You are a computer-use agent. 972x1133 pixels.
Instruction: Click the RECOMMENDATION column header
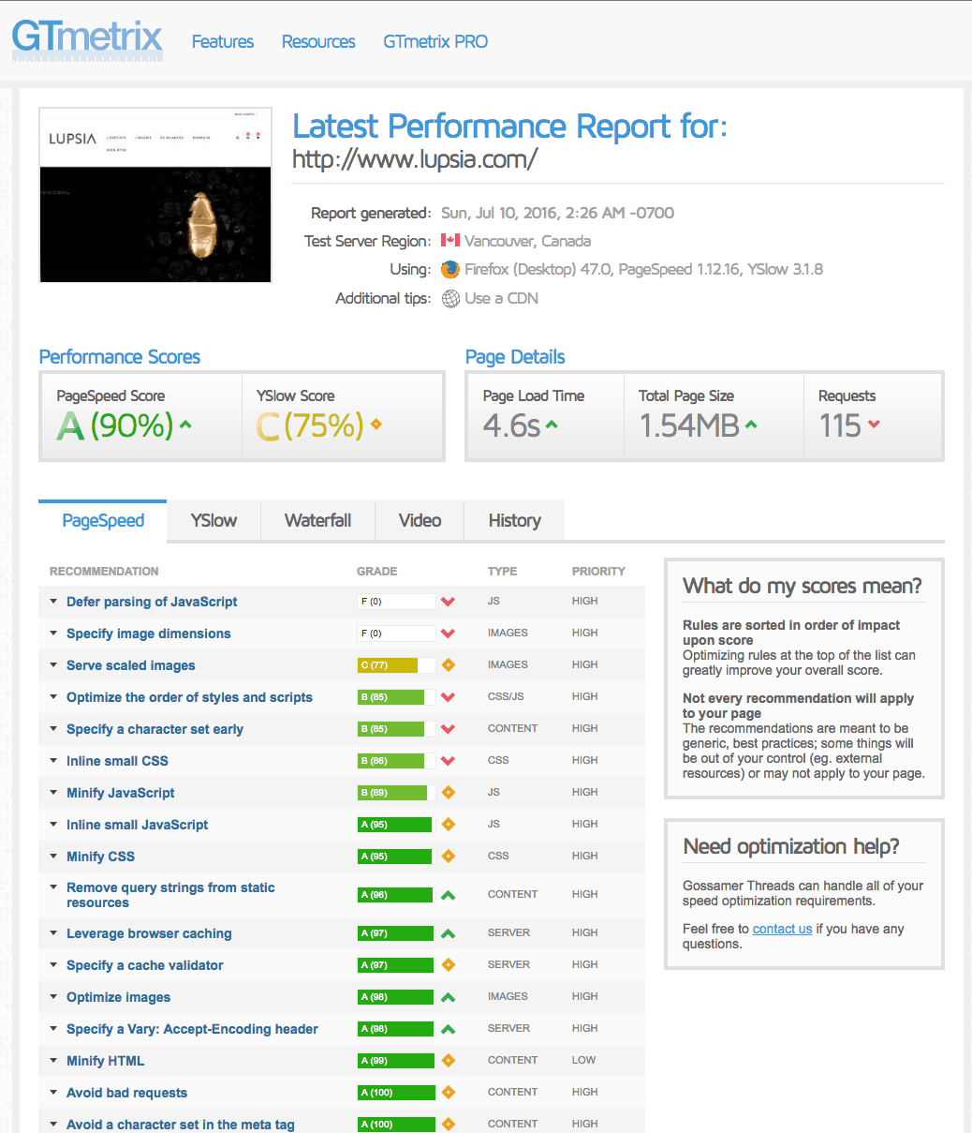coord(104,572)
